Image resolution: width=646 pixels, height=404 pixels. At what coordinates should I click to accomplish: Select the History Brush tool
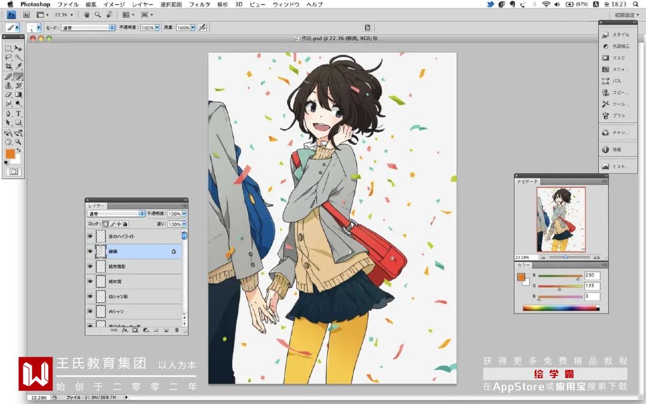18,86
